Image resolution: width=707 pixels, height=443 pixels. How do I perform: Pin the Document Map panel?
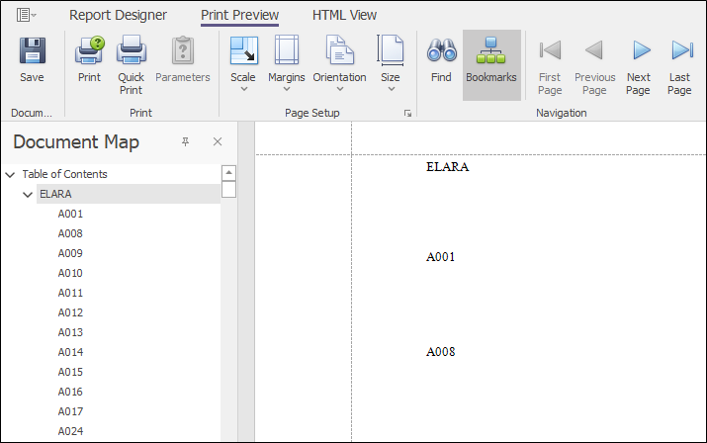pyautogui.click(x=185, y=142)
